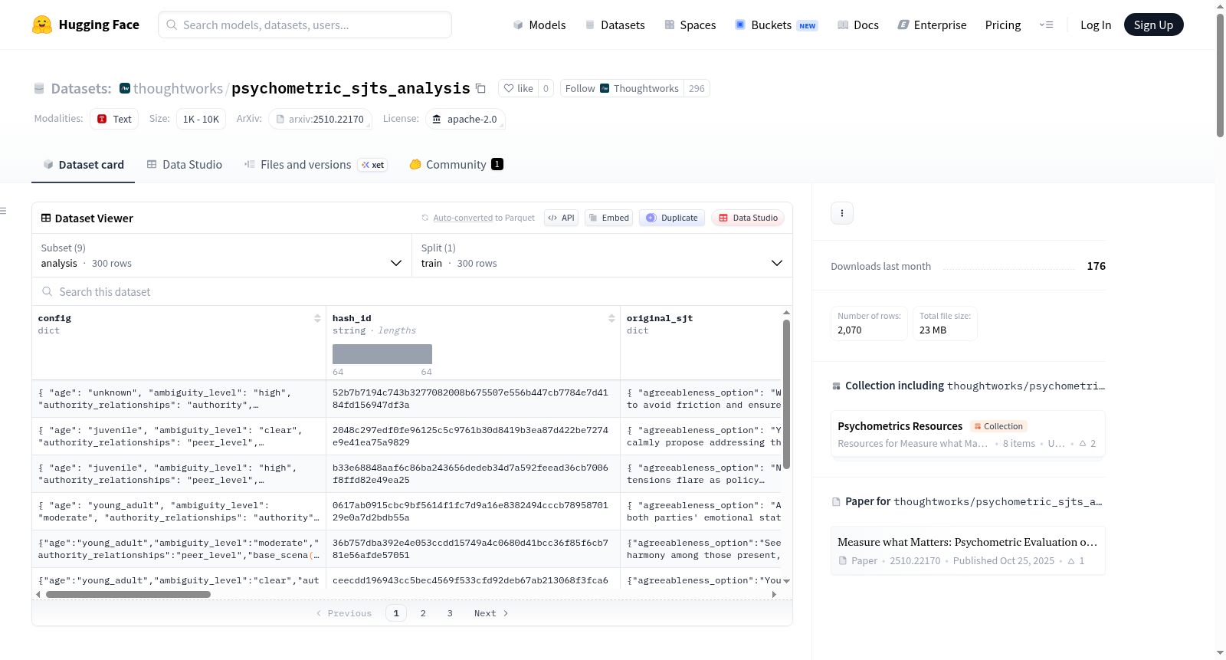Click the thoughtworks organization avatar icon
This screenshot has height=660, width=1226.
(125, 88)
